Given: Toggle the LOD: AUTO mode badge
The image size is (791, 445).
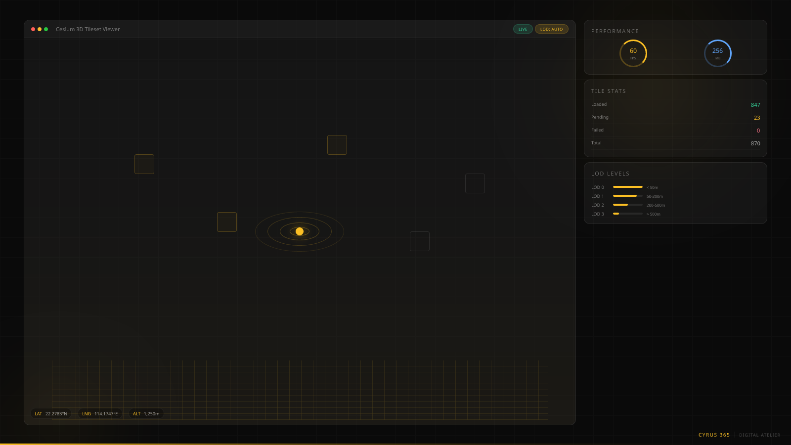Looking at the screenshot, I should pyautogui.click(x=551, y=29).
